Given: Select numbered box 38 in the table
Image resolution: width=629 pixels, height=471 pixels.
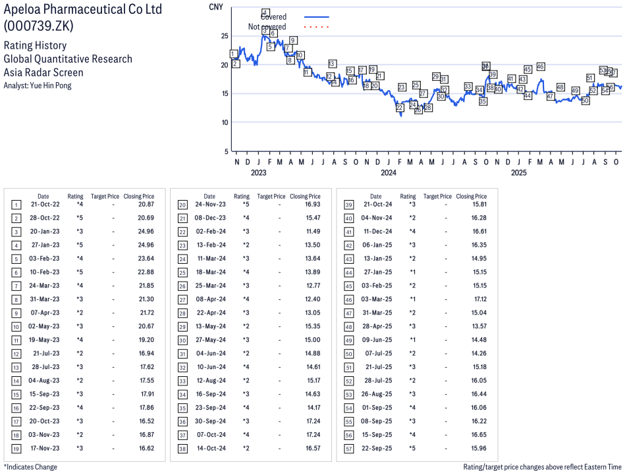Looking at the screenshot, I should [182, 448].
